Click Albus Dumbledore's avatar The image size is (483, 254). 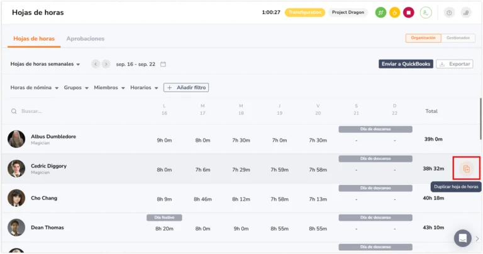tap(16, 139)
